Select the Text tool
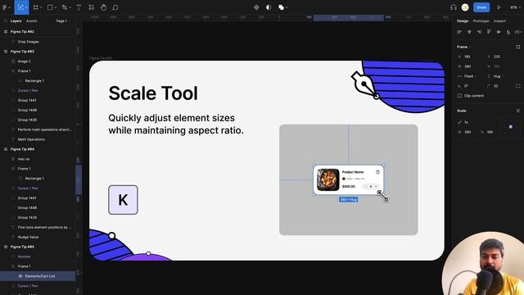Image resolution: width=524 pixels, height=295 pixels. coord(79,7)
